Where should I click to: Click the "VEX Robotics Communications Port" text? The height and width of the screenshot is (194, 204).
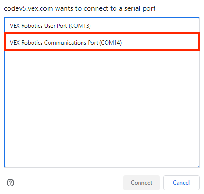[x=54, y=43]
